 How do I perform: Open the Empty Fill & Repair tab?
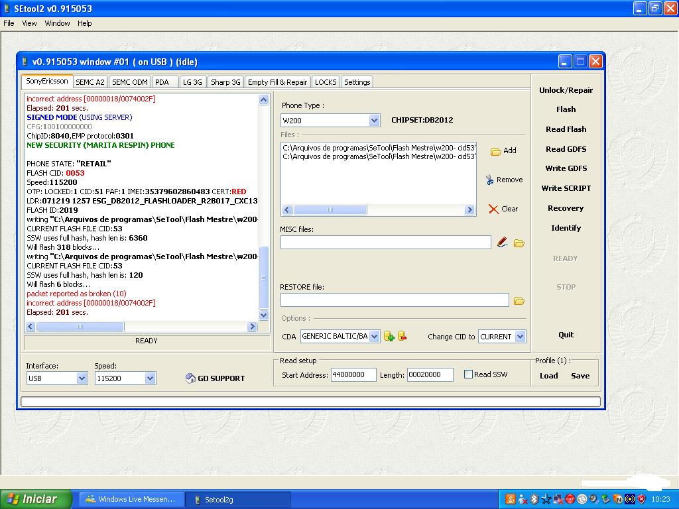[x=278, y=82]
